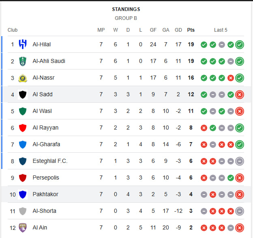Click Al Sadd's latest loss result icon

click(x=240, y=94)
